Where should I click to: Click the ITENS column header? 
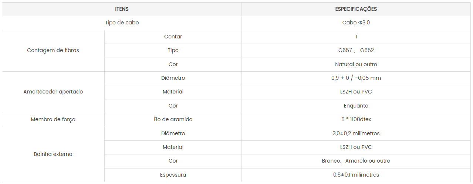(122, 9)
